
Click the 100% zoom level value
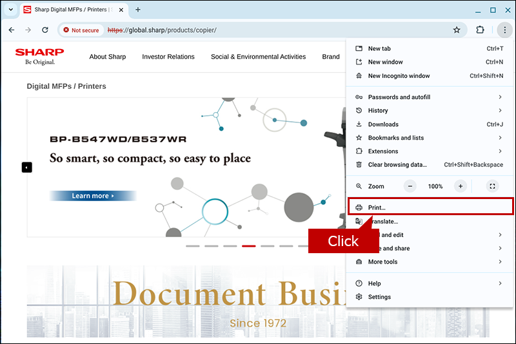(x=435, y=186)
